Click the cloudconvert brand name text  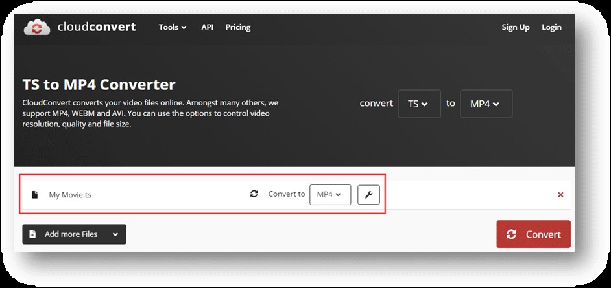point(97,27)
